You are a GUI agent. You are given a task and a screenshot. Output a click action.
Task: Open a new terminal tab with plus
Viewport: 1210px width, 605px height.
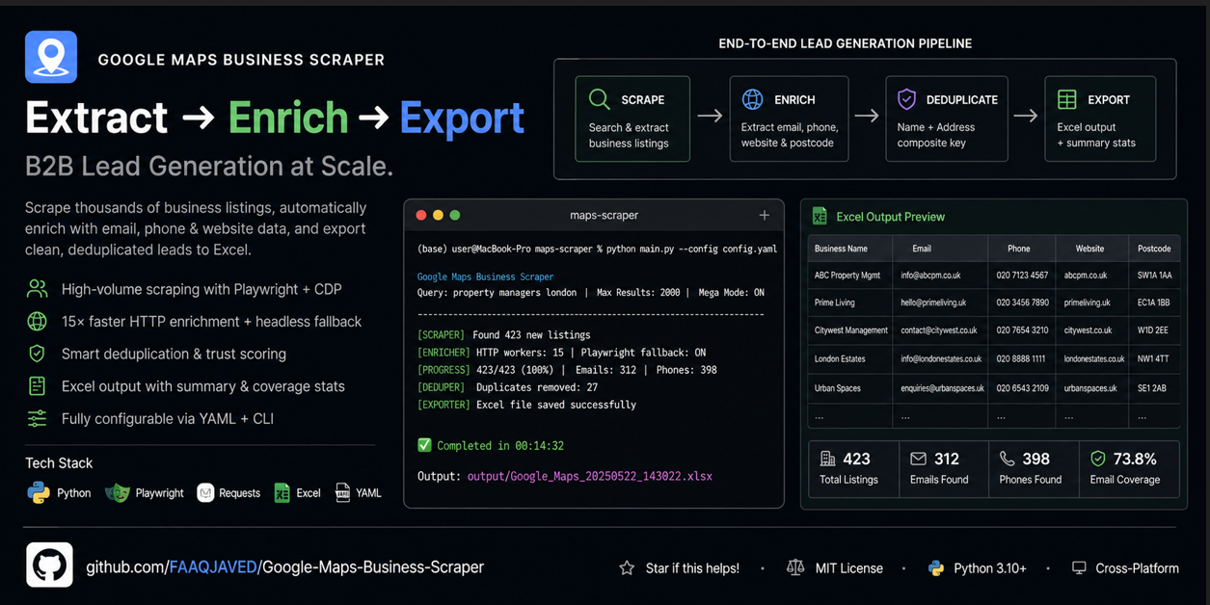pos(765,215)
